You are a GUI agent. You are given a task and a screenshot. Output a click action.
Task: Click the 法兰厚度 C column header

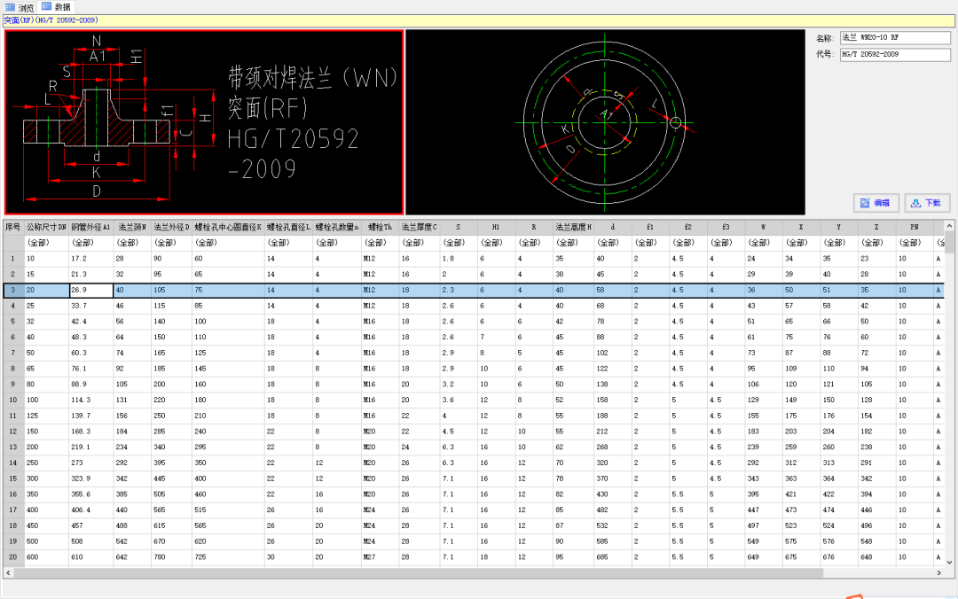click(418, 227)
